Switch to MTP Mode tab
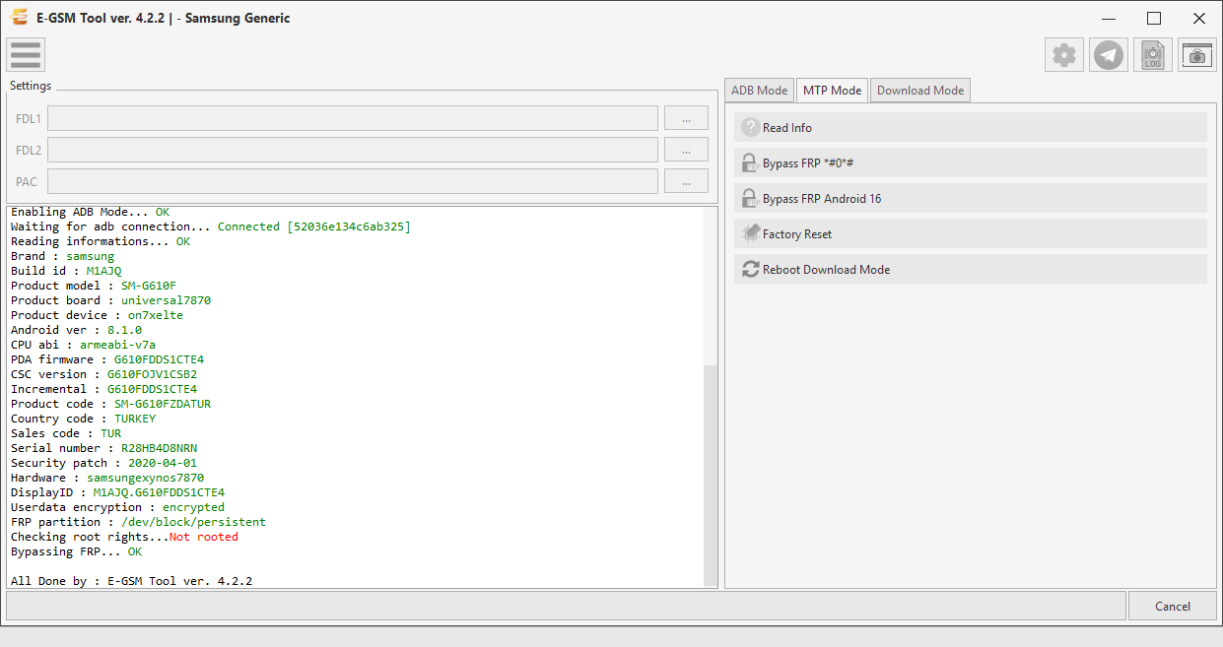 coord(833,91)
